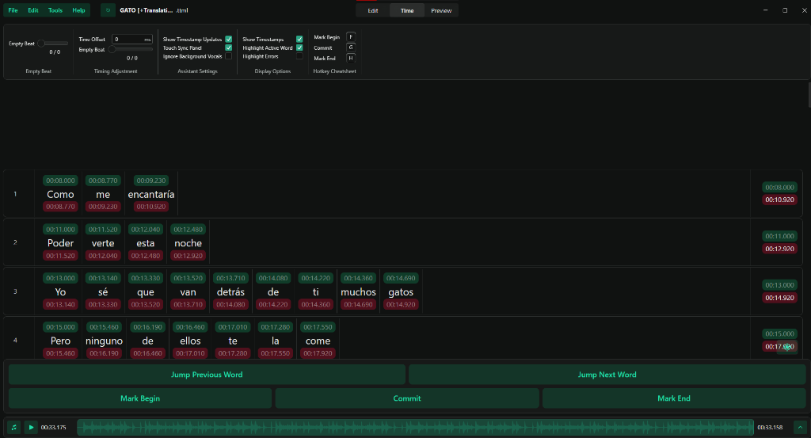Screen dimensions: 811x438
Task: Click line 2 end time 00:12.920 at right edge
Action: coord(779,249)
